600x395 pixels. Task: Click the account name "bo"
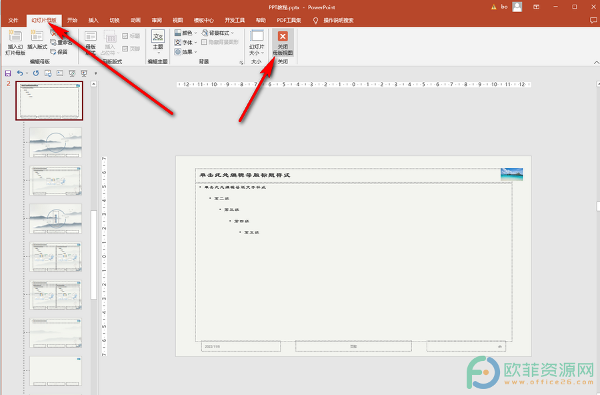point(505,7)
